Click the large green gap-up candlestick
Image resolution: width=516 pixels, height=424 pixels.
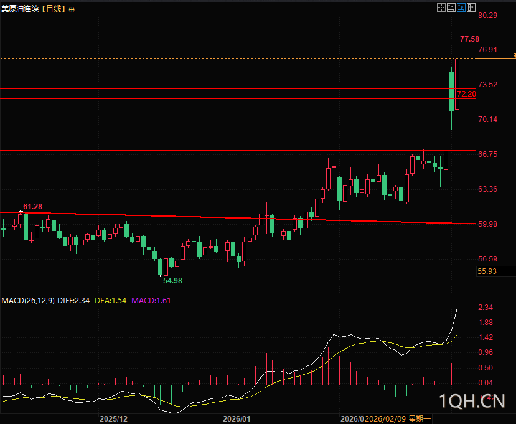(x=451, y=92)
